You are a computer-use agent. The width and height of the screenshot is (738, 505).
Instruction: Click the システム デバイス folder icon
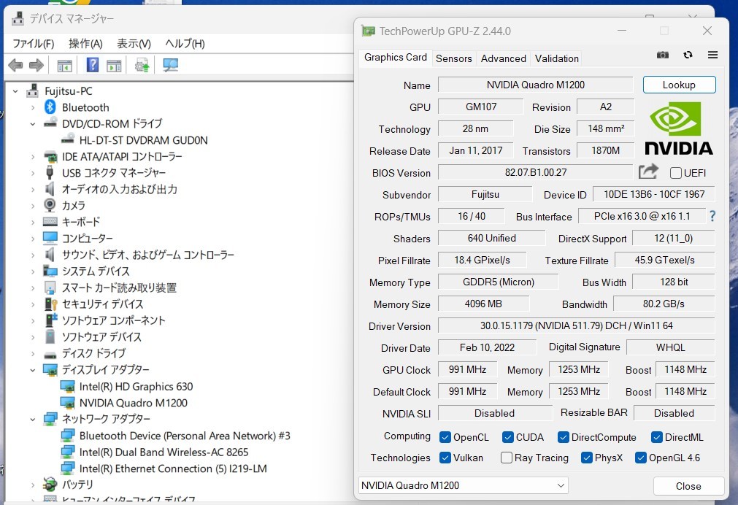click(x=50, y=271)
